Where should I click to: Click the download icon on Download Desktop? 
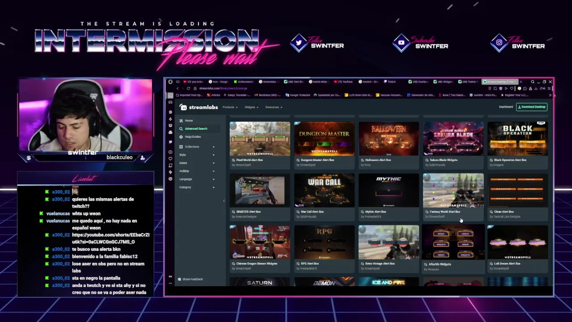[x=520, y=107]
